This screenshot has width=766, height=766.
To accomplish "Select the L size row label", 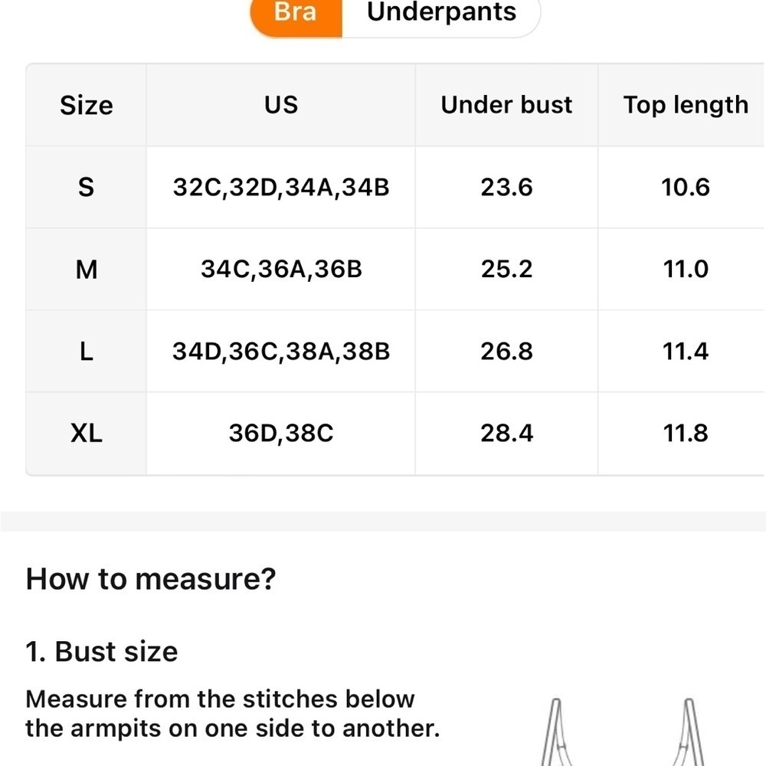I will click(x=86, y=352).
